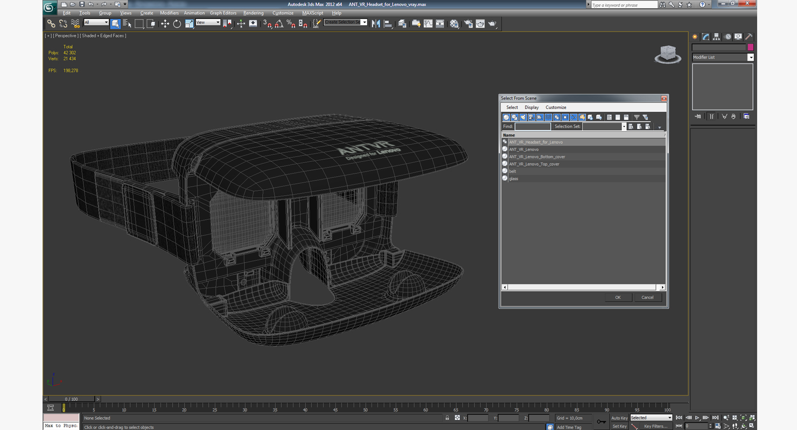
Task: Click the object color swatch in command panel
Action: [x=750, y=47]
